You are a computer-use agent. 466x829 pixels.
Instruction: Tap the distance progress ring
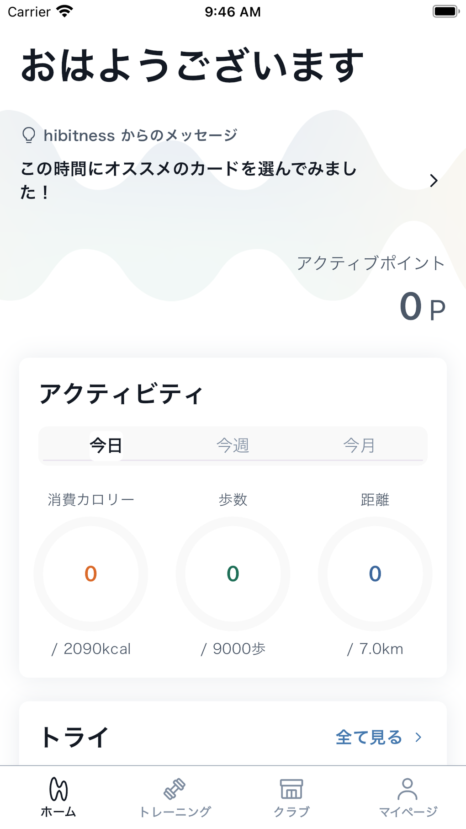375,573
